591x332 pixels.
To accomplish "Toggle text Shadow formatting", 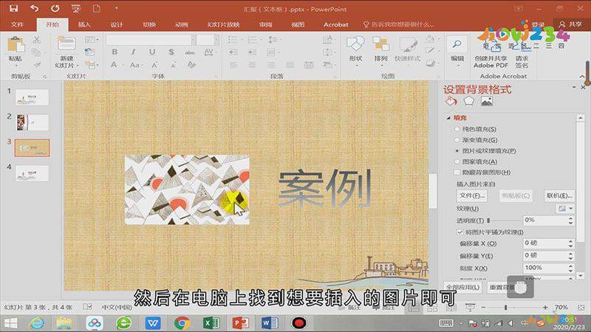I will pyautogui.click(x=171, y=52).
